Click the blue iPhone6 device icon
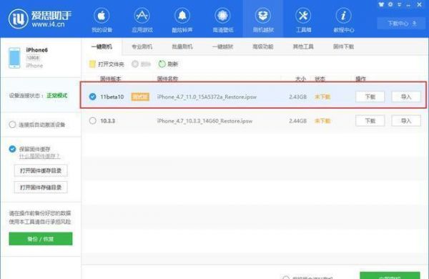Viewport: 429px width, 279px height. click(14, 58)
